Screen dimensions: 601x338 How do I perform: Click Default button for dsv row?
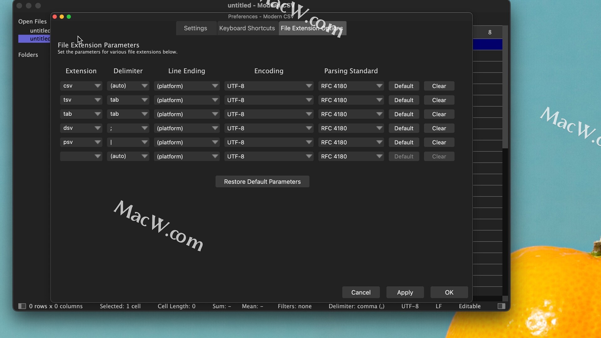404,128
